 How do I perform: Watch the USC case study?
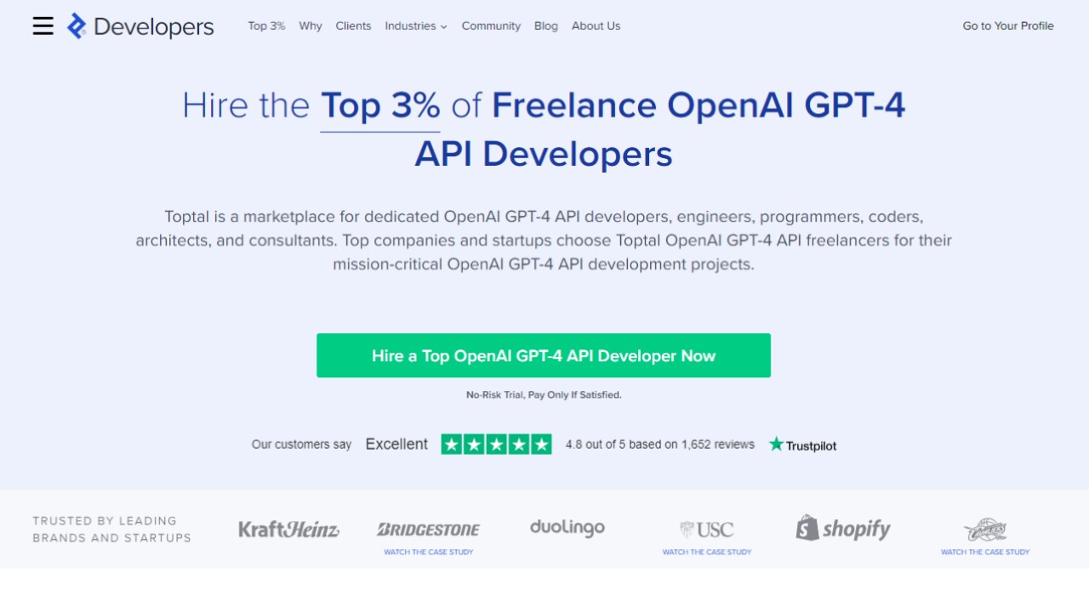coord(707,552)
